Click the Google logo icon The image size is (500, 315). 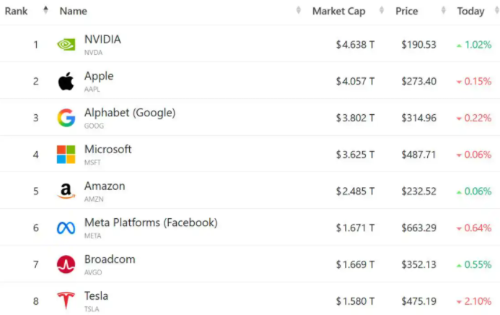[x=66, y=118]
